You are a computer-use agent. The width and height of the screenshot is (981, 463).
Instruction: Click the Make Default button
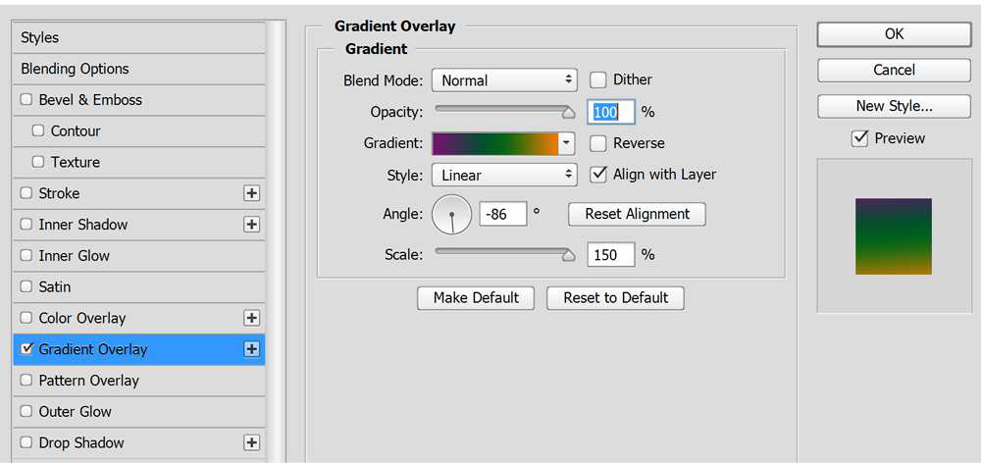(476, 298)
